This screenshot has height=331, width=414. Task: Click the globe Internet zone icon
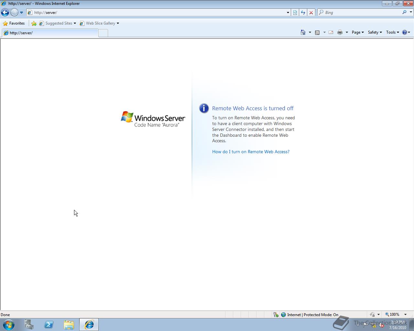pyautogui.click(x=283, y=315)
